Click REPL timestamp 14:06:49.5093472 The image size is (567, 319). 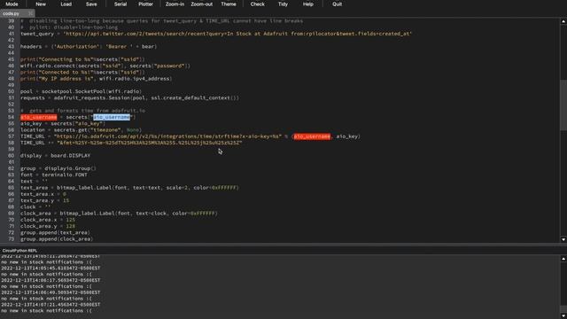tap(50, 292)
